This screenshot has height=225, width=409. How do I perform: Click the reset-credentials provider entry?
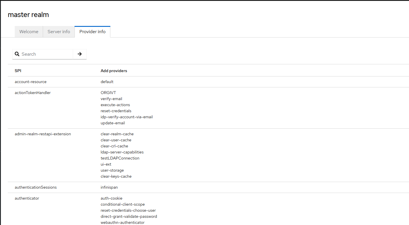tap(116, 111)
